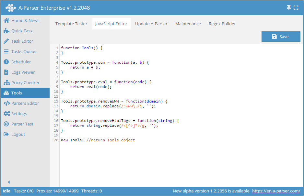The width and height of the screenshot is (304, 196).
Task: Open the Quick Task icon
Action: click(6, 31)
